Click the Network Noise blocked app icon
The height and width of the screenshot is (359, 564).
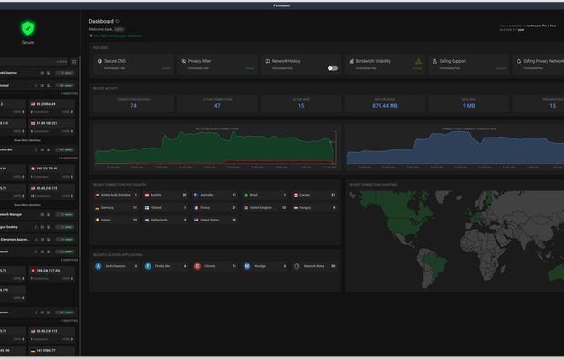[x=297, y=266]
